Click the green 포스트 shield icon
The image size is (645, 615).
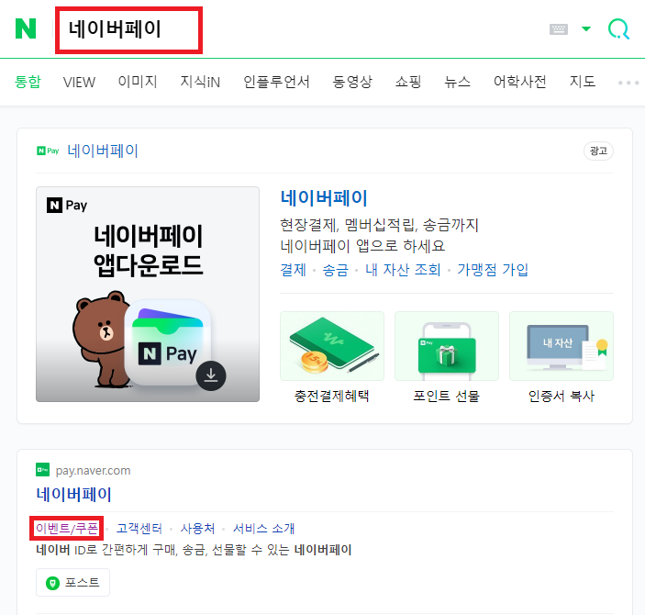52,583
